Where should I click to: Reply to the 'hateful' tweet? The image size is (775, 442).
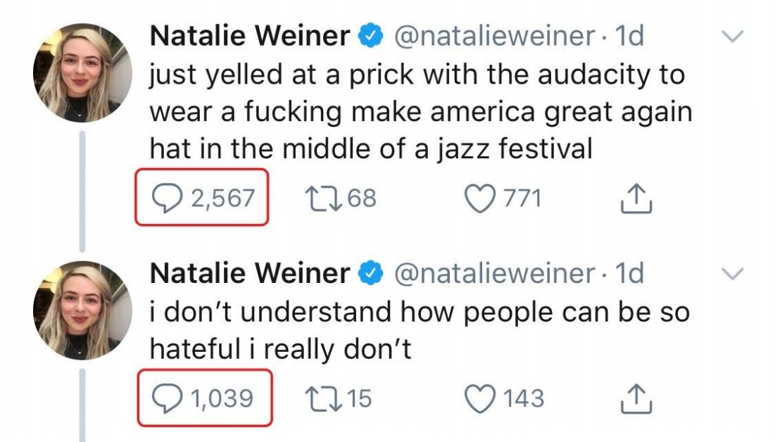point(167,399)
